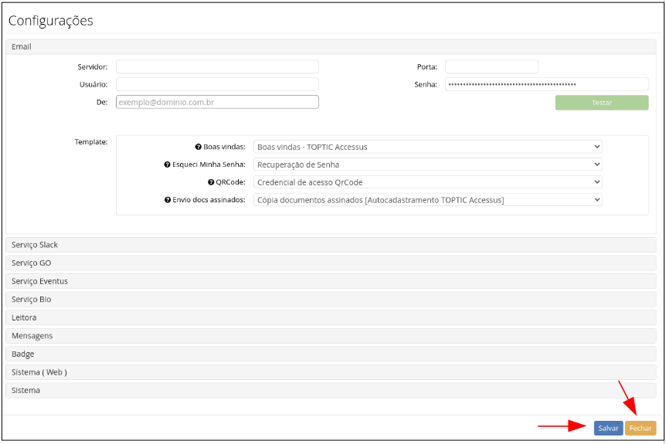Viewport: 666px width, 444px height.
Task: Open the QRCode template dropdown
Action: [x=427, y=182]
